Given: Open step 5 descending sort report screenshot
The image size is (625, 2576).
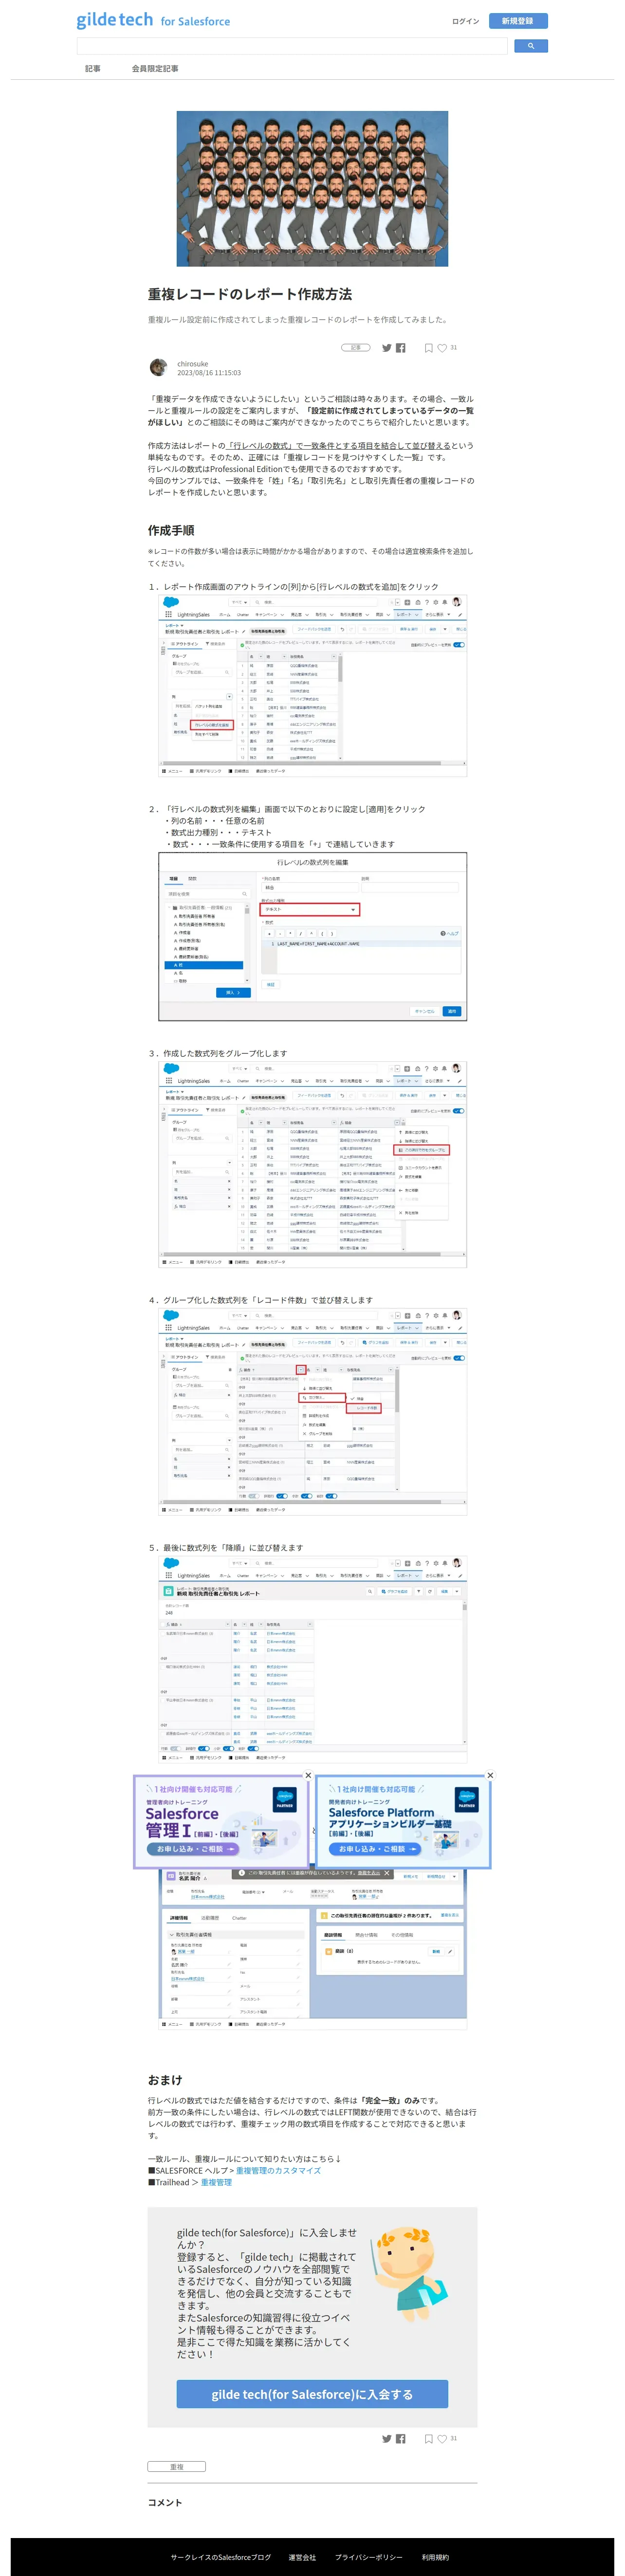Looking at the screenshot, I should coord(312,1659).
